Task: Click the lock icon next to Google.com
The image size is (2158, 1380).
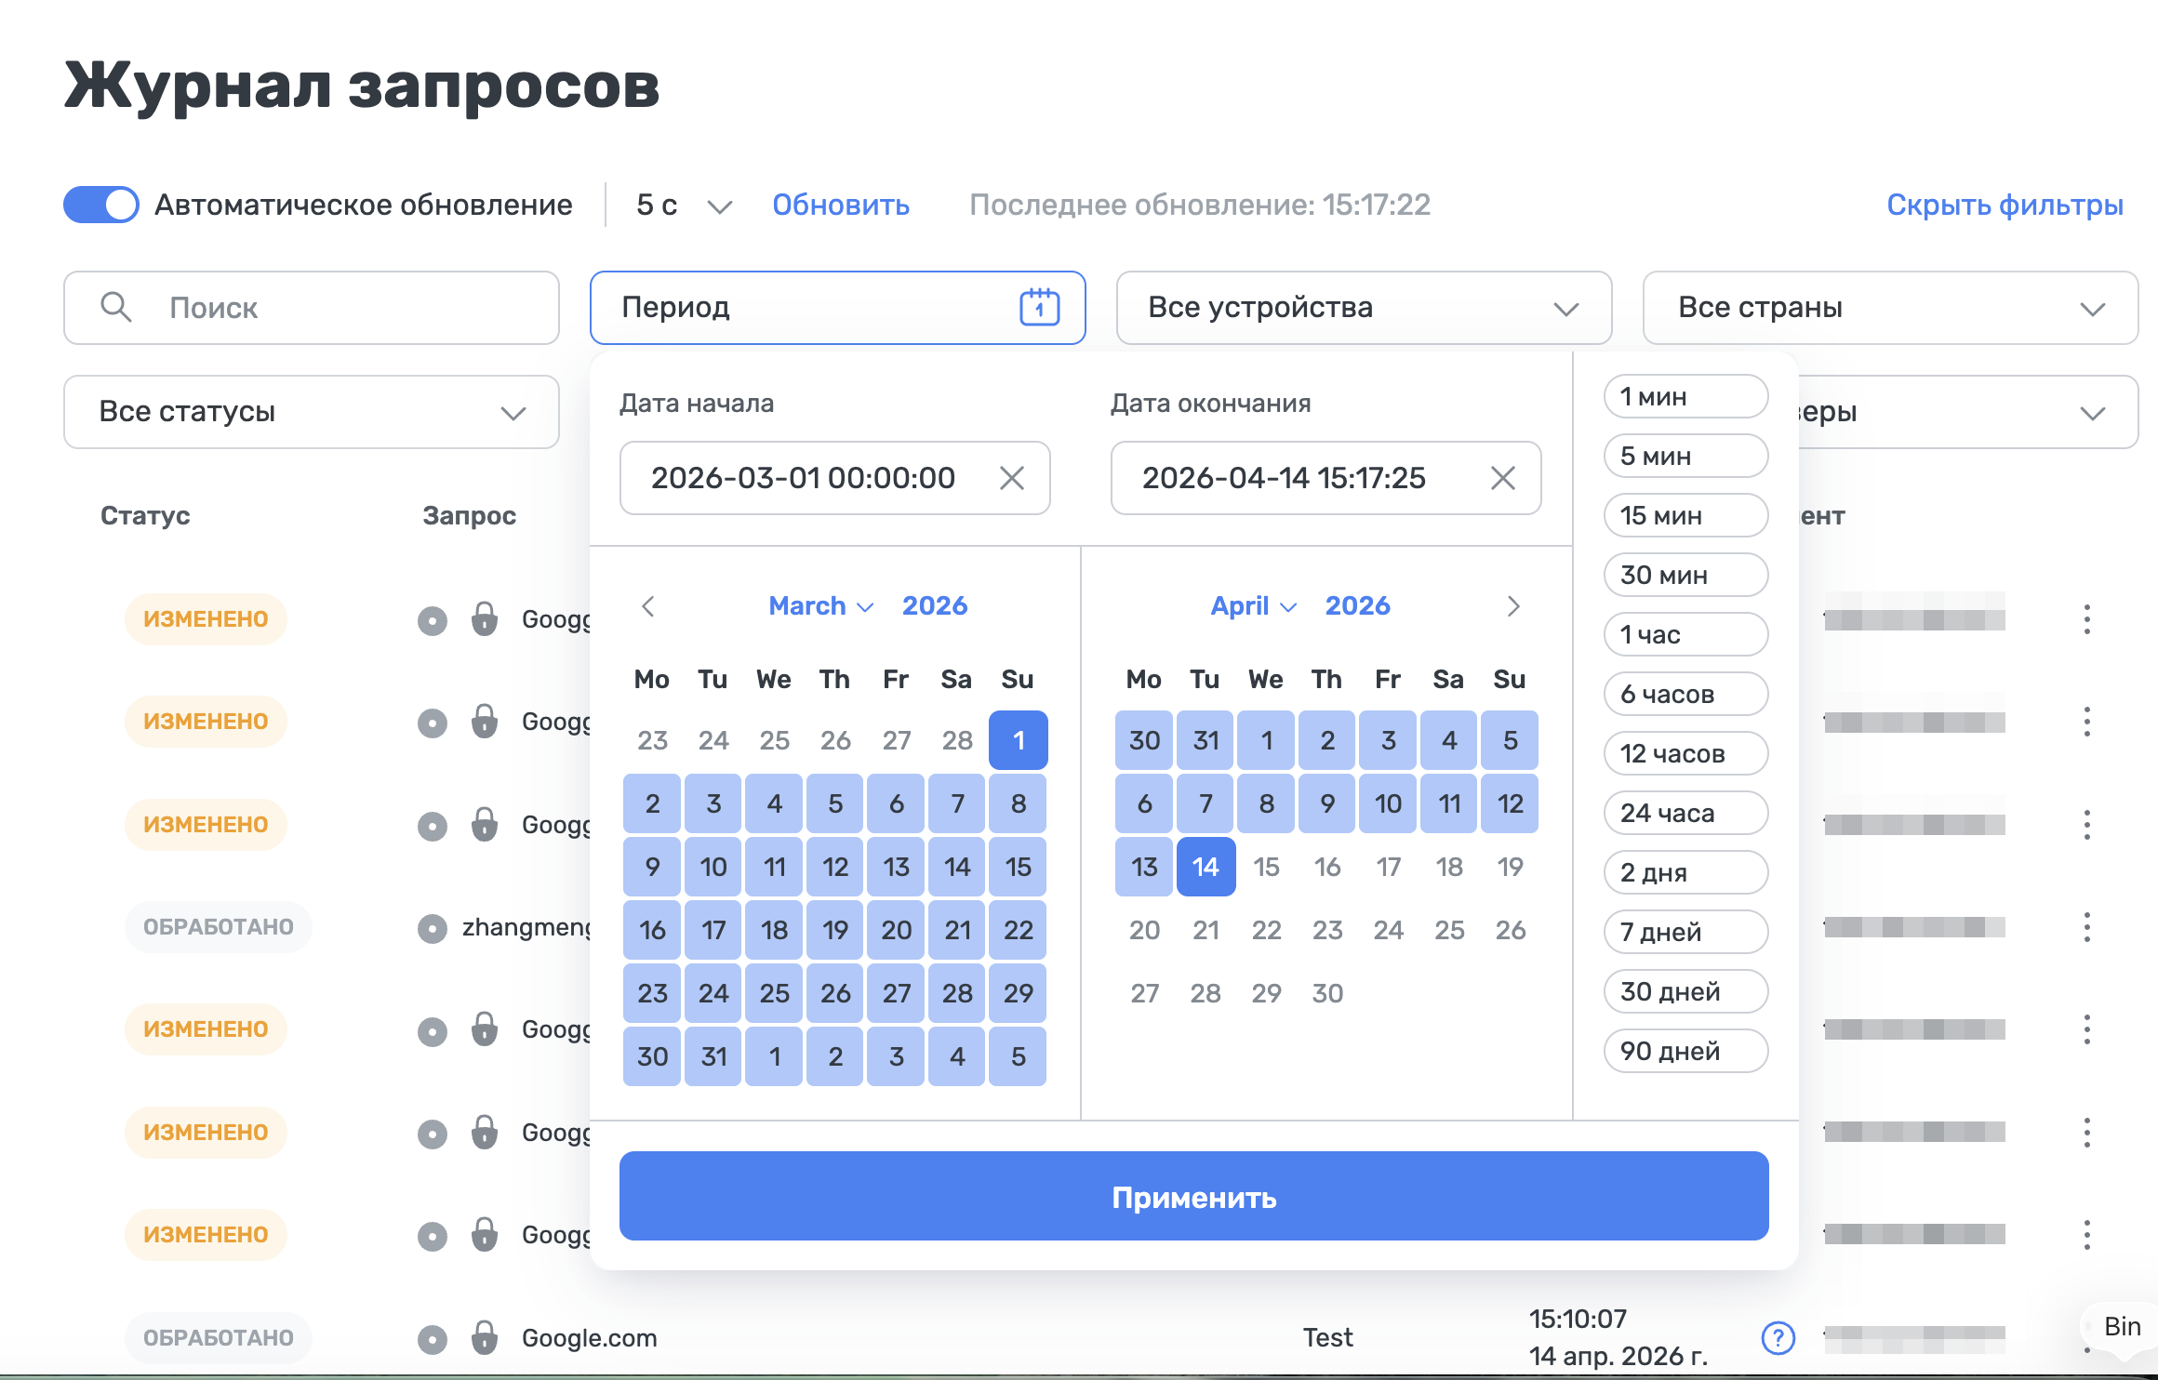Action: [486, 1339]
